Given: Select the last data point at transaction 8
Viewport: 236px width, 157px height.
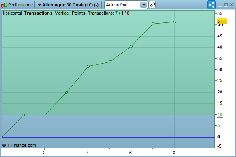Looking at the screenshot, I should tap(174, 22).
